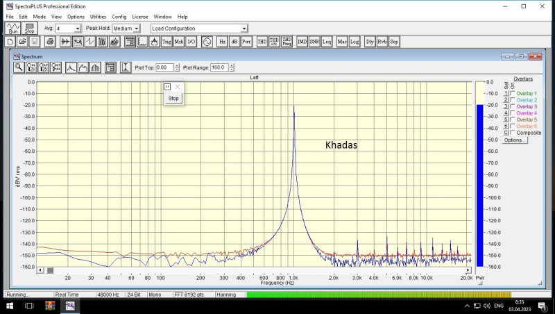
Task: Enable the Overlay 5 checkbox
Action: pyautogui.click(x=512, y=119)
